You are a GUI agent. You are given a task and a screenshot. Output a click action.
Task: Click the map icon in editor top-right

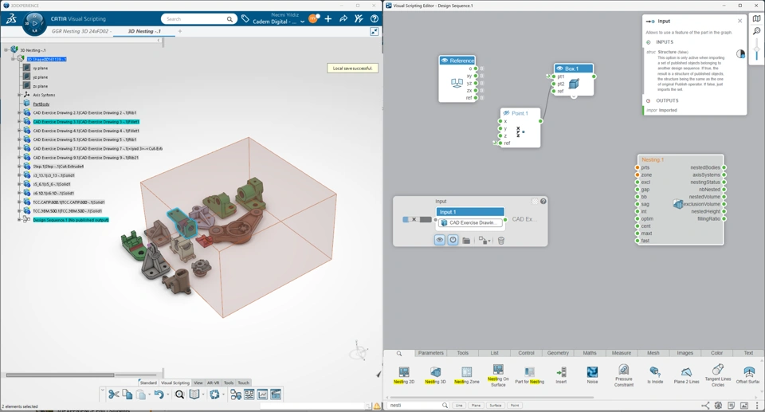pyautogui.click(x=757, y=18)
